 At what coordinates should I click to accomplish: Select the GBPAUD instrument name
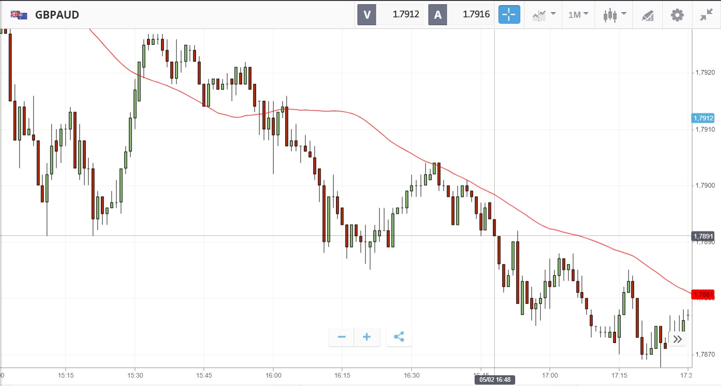(x=57, y=15)
